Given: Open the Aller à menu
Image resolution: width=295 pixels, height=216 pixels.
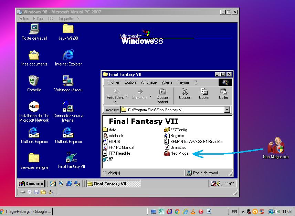Looking at the screenshot, I should [167, 82].
